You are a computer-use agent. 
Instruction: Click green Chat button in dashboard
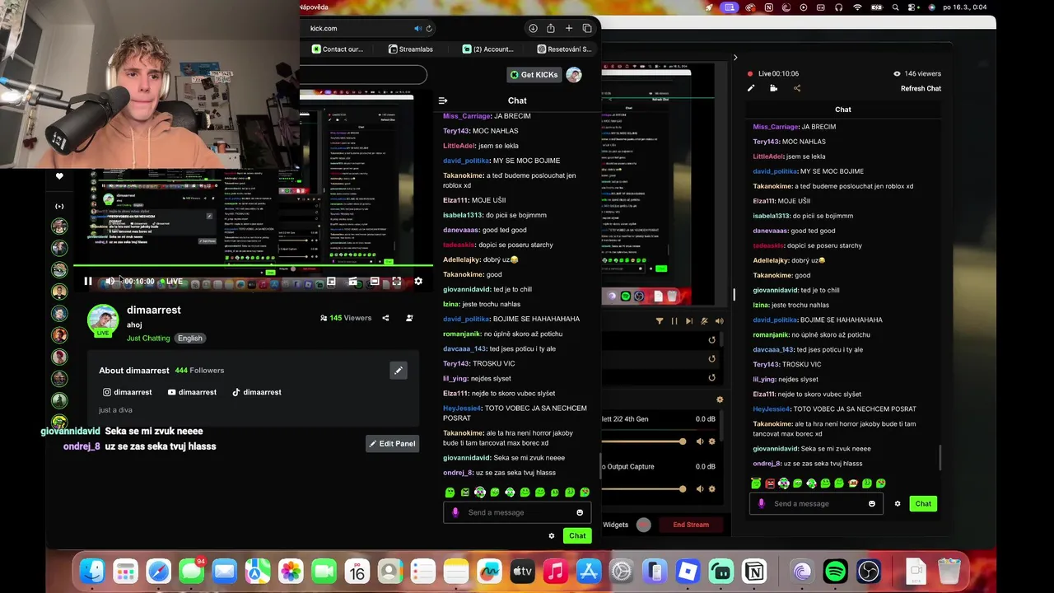tap(923, 504)
